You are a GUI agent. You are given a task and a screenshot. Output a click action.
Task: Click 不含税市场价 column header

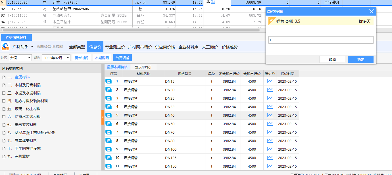229,74
